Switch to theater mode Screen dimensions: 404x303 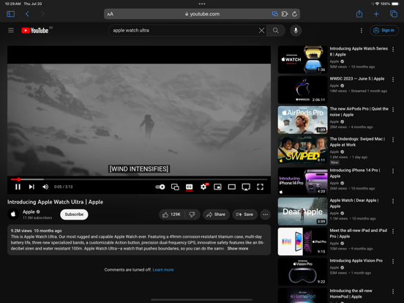[232, 187]
